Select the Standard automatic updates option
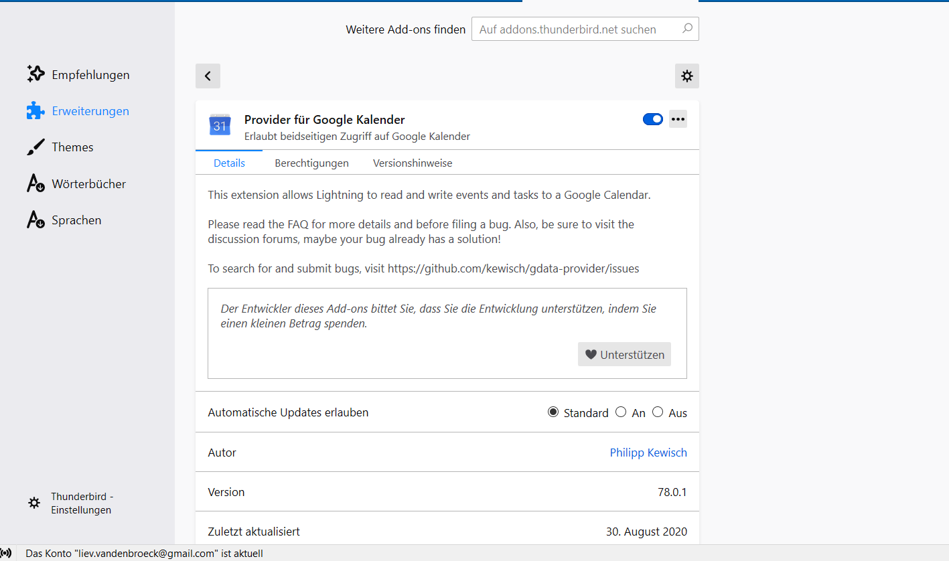949x561 pixels. pyautogui.click(x=553, y=412)
